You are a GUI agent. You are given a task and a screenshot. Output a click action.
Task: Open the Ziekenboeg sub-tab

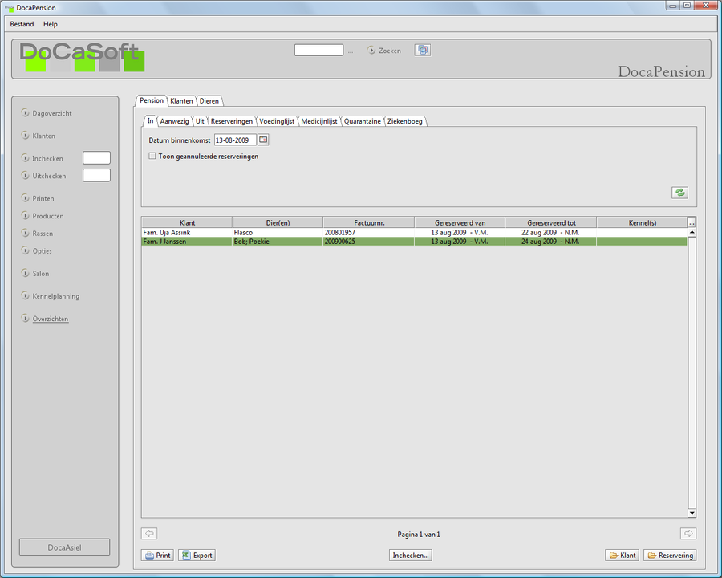(x=405, y=121)
